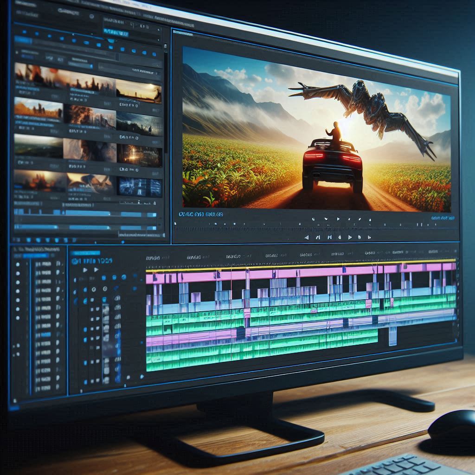Select the bright orange light burst thumbnail

pos(139,155)
